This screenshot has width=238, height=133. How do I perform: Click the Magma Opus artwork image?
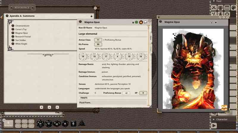coord(193,68)
